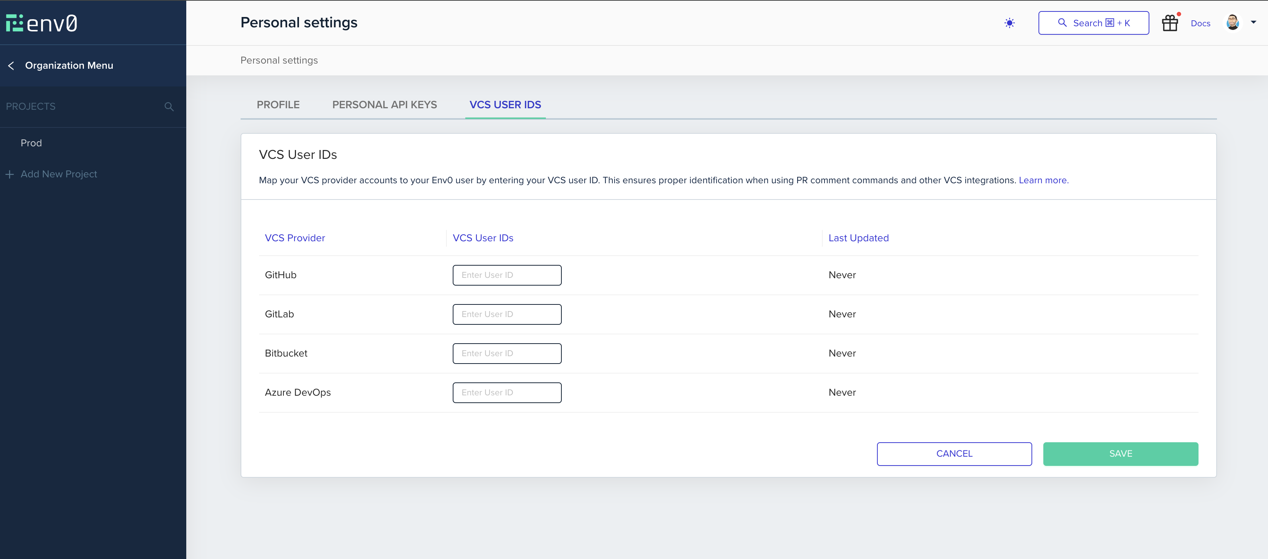Open the Prod project
Screen dimensions: 1268x559
pyautogui.click(x=31, y=143)
